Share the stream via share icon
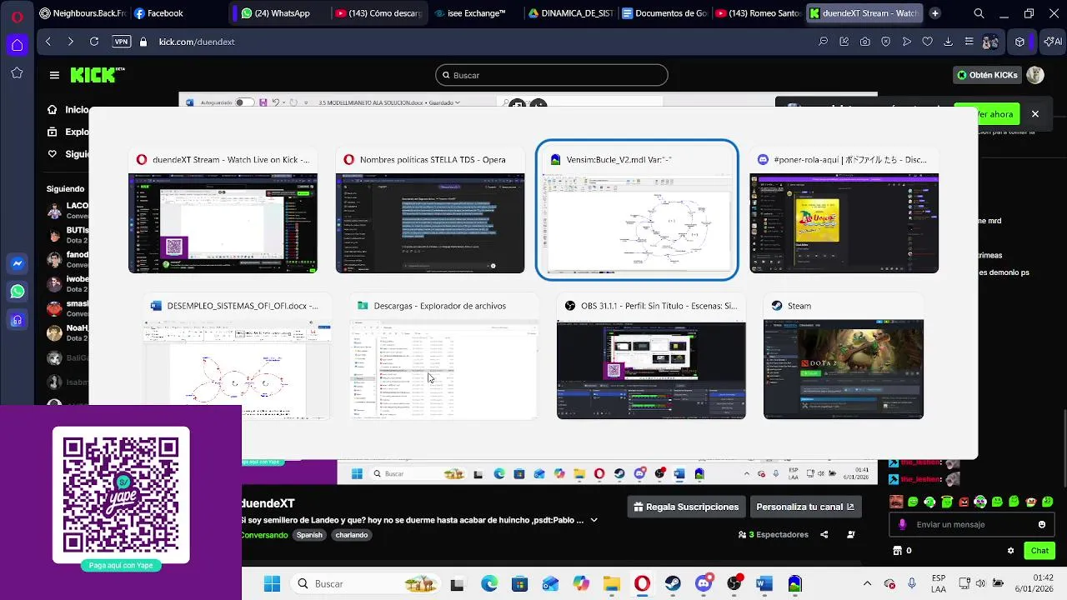The height and width of the screenshot is (600, 1067). point(824,534)
